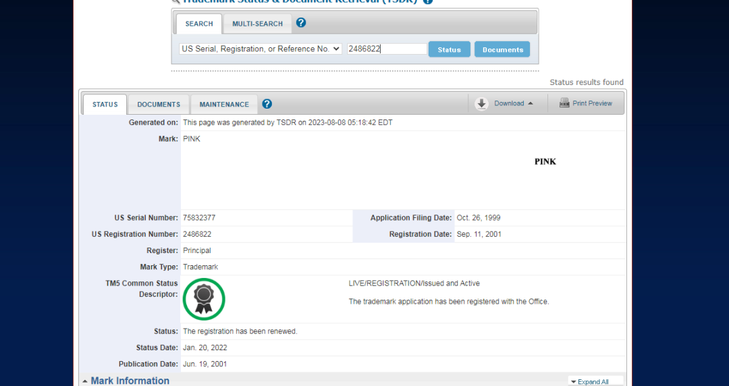The width and height of the screenshot is (729, 386).
Task: Click the publication date Jun. 19, 2001
Action: pos(205,364)
